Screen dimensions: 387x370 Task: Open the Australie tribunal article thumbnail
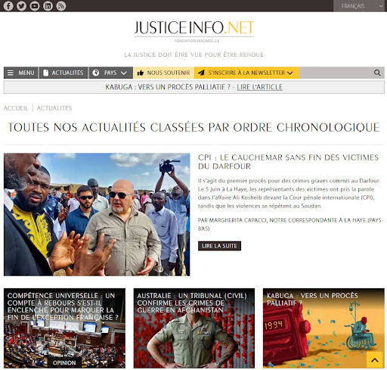pos(194,328)
